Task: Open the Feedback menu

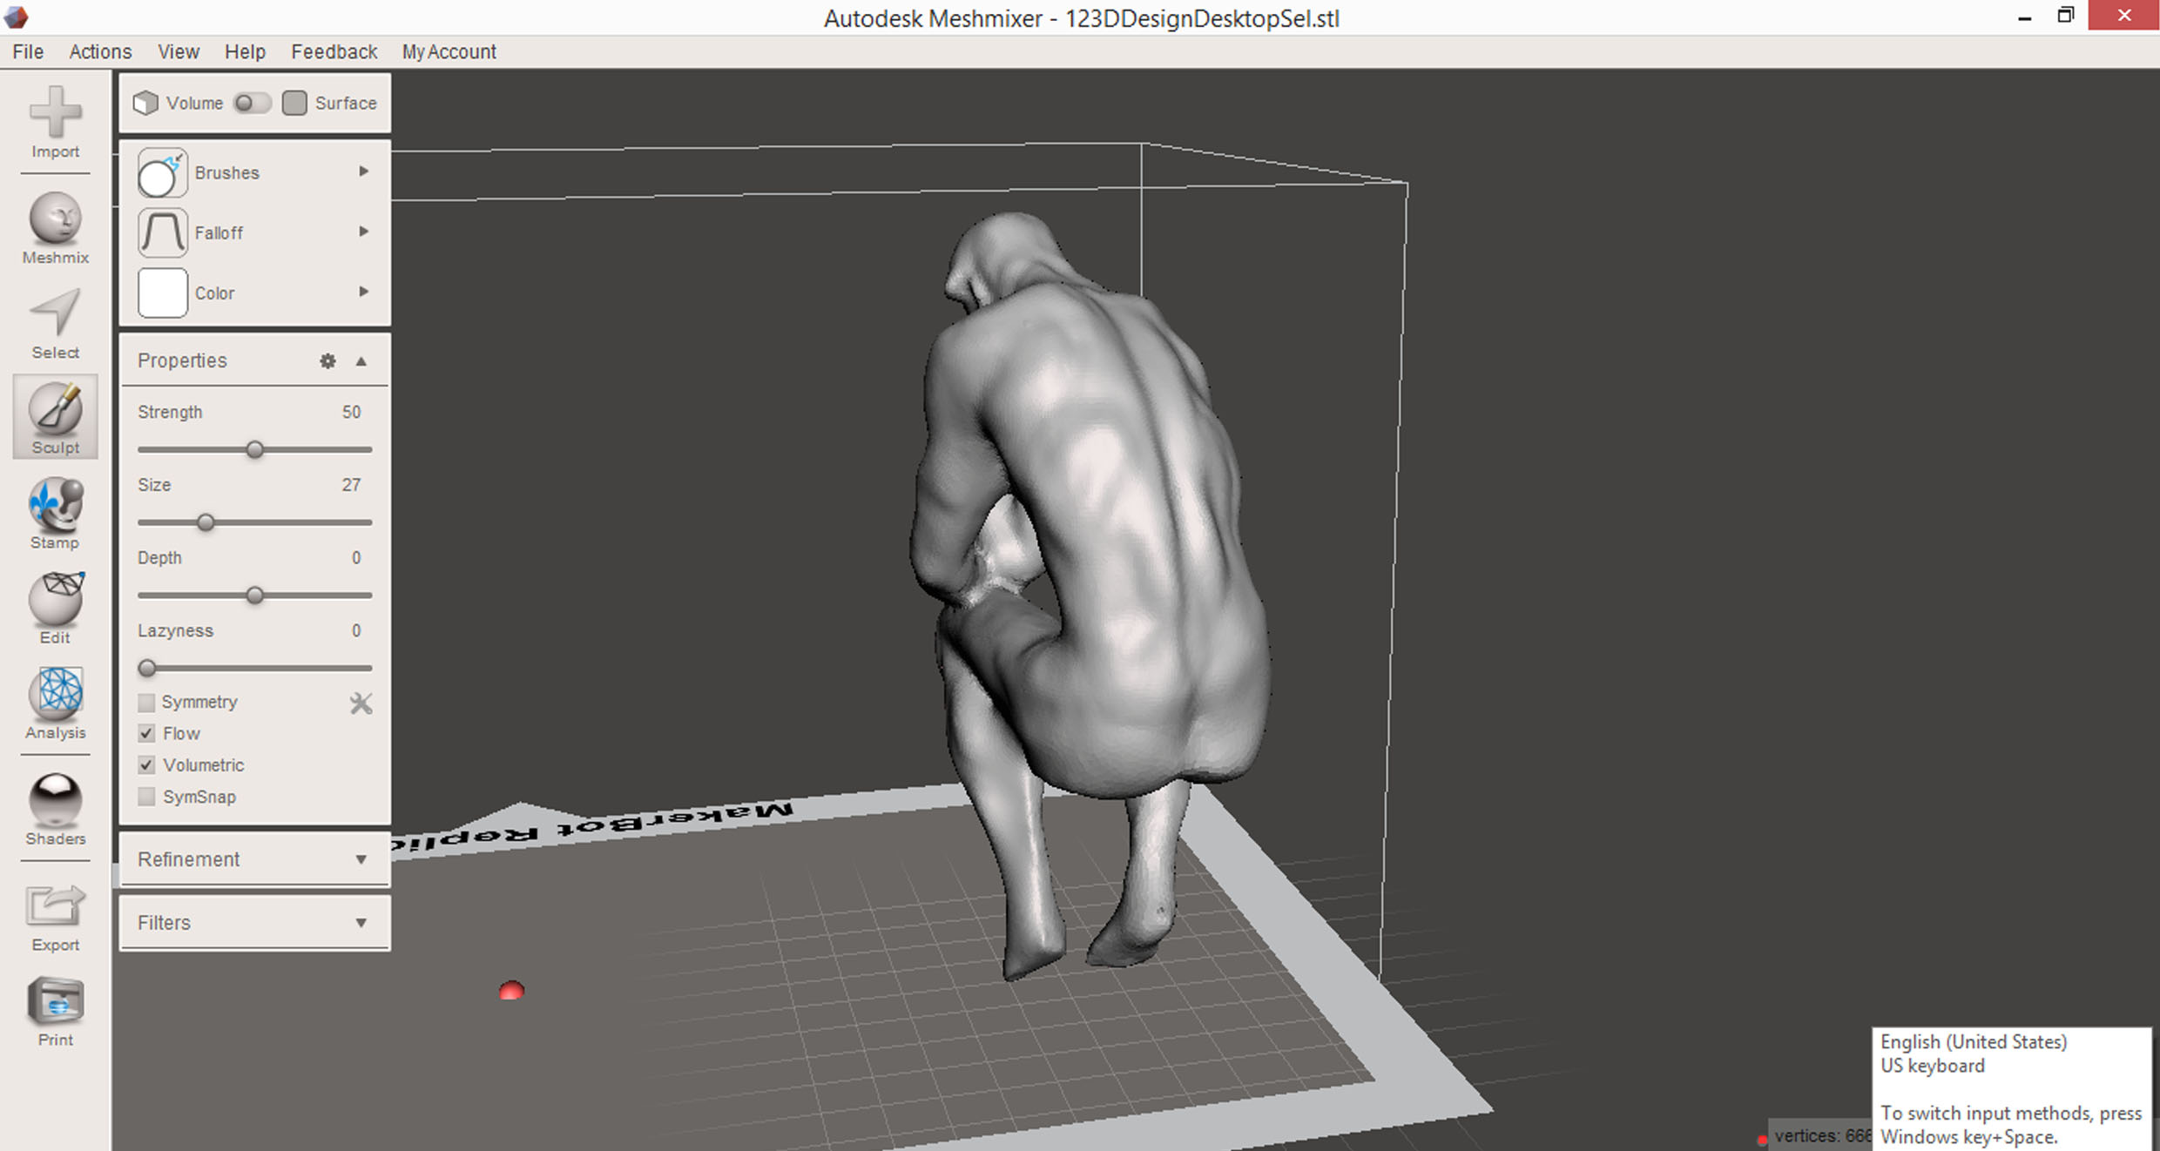Action: [x=334, y=51]
